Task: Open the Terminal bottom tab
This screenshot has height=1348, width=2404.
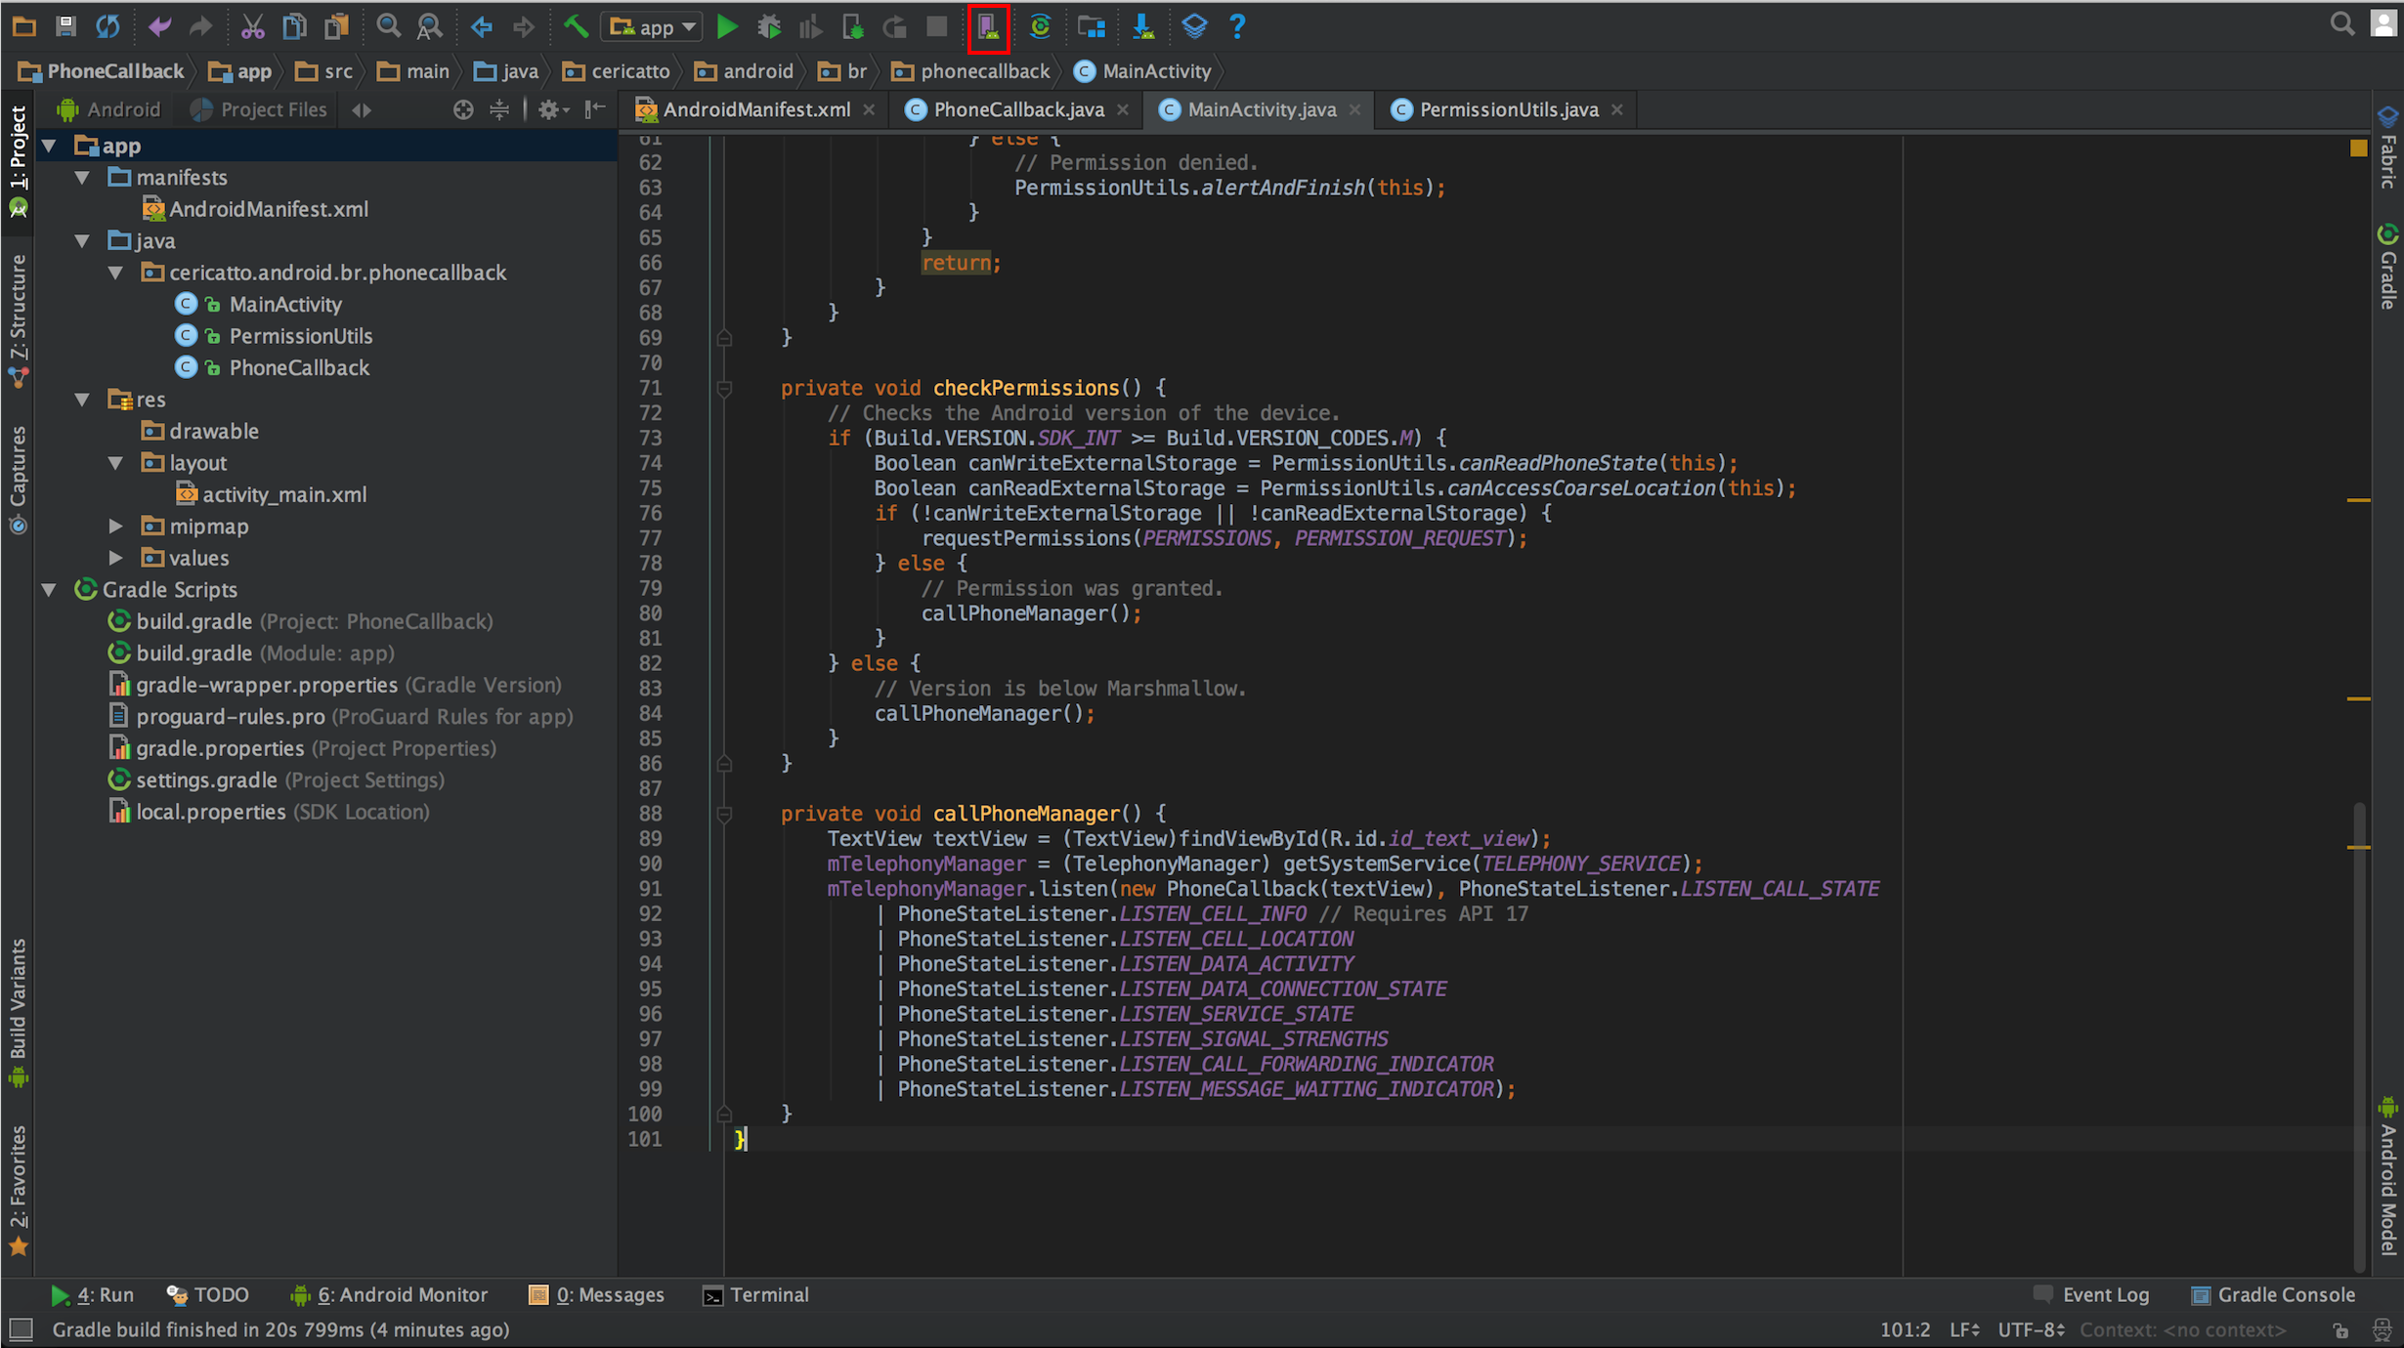Action: click(x=756, y=1295)
